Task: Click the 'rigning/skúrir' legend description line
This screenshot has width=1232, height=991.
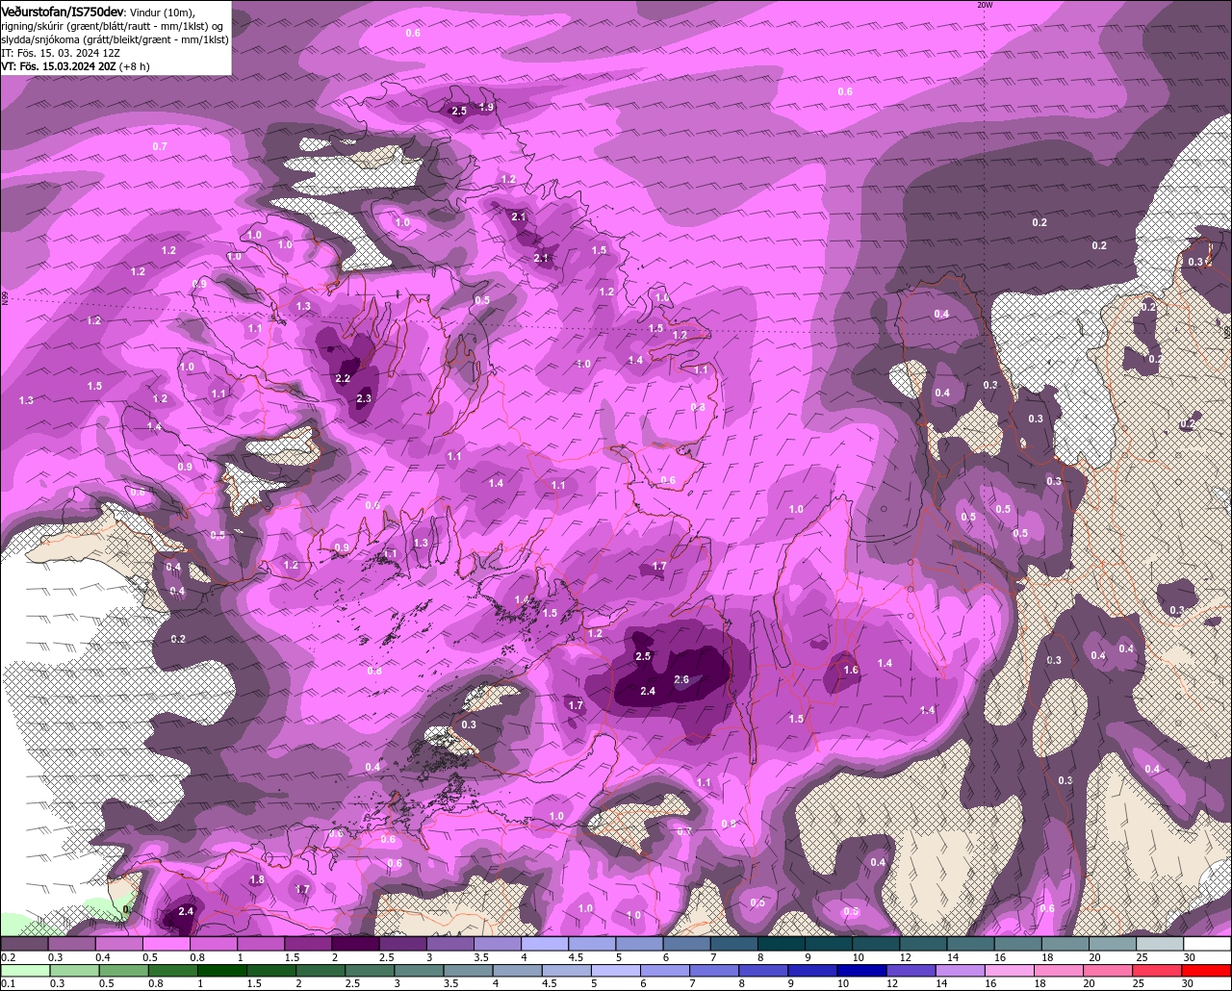Action: click(x=113, y=26)
